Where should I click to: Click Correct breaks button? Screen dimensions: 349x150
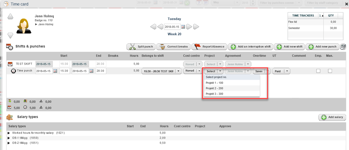(173, 47)
